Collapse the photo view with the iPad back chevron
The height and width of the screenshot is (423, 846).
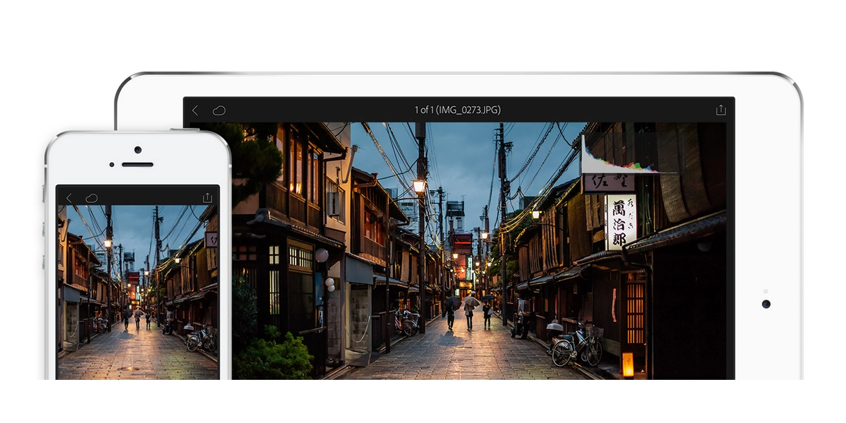tap(195, 110)
